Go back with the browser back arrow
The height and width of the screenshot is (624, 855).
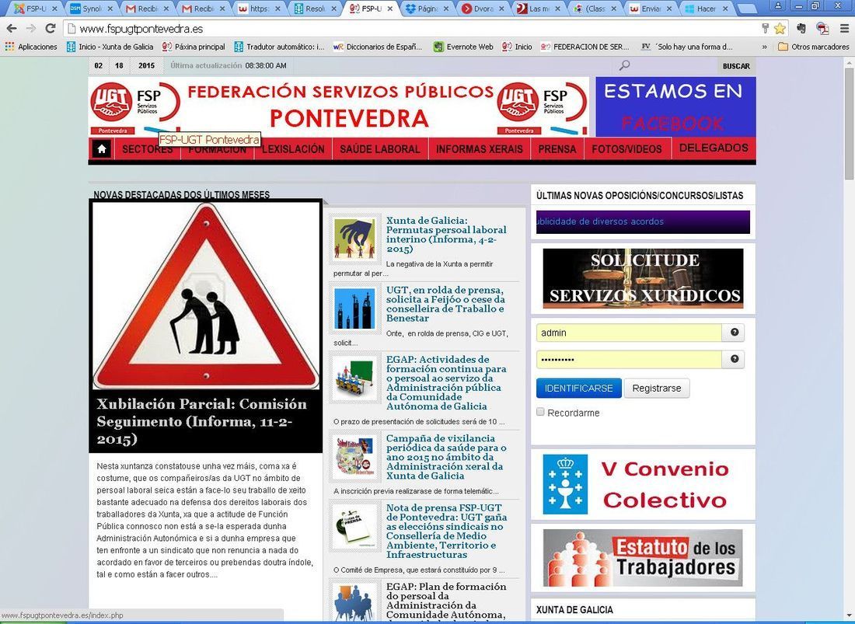12,28
